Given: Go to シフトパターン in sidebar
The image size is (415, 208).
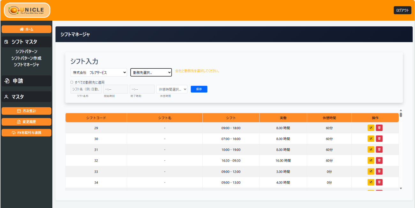Looking at the screenshot, I should coord(26,52).
